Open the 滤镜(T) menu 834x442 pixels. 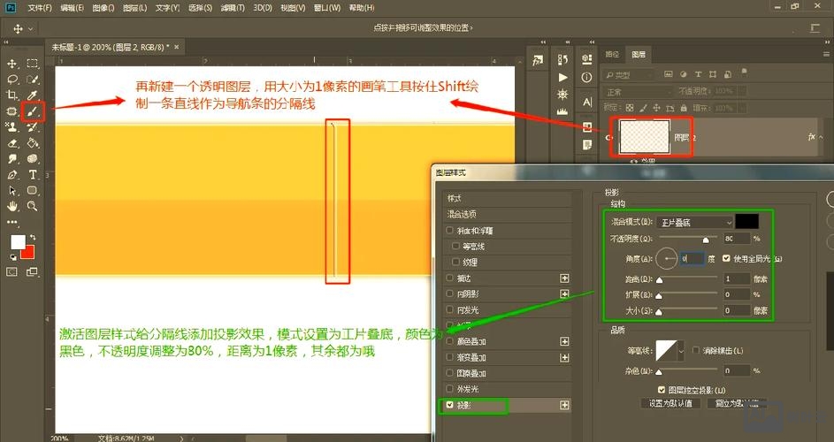(233, 8)
